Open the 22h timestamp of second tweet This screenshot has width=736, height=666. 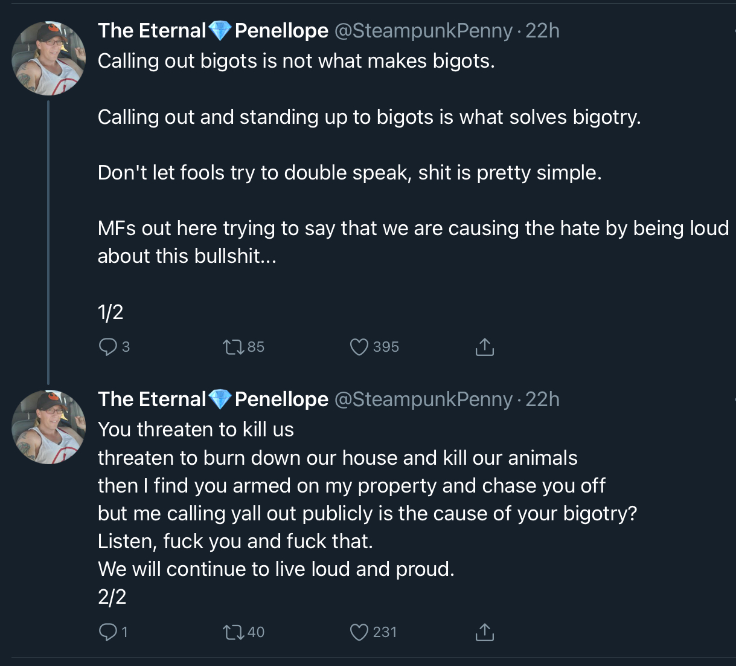pyautogui.click(x=542, y=399)
